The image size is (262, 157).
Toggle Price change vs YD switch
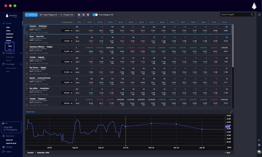95,14
